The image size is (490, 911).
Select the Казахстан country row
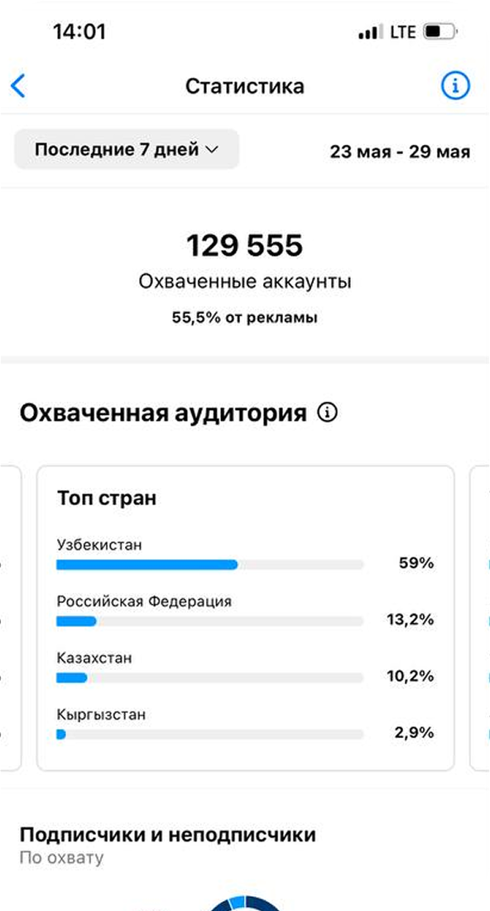[245, 668]
